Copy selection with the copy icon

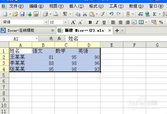coord(78,14)
